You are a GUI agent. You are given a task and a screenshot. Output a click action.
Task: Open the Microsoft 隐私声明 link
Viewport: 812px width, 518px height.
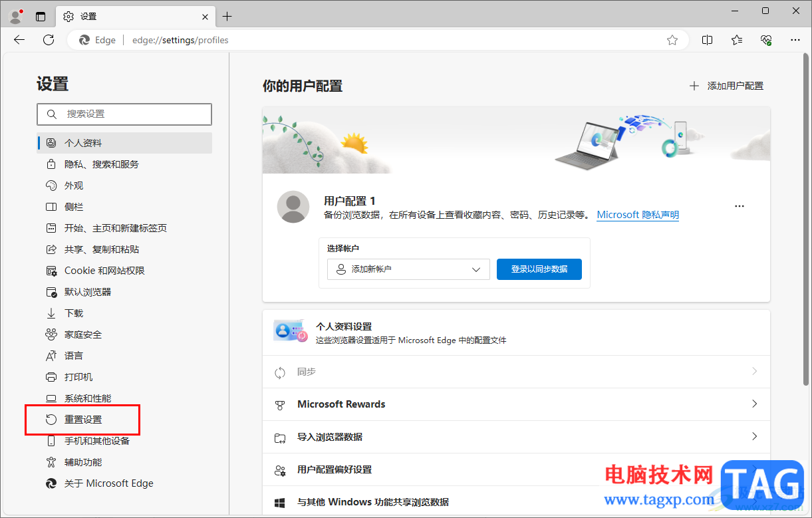point(637,214)
